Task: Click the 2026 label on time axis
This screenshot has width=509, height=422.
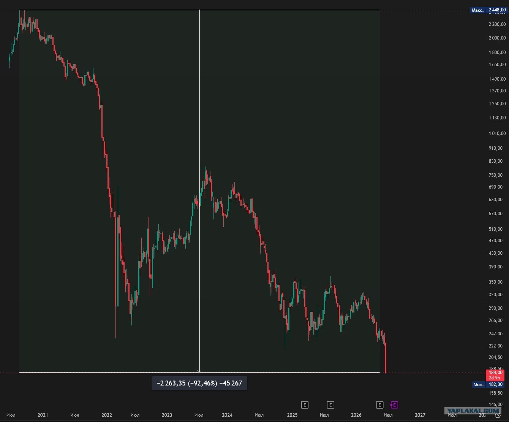Action: pos(356,415)
